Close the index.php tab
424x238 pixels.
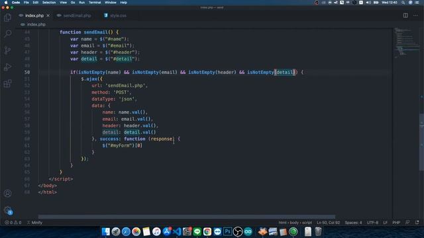click(48, 16)
